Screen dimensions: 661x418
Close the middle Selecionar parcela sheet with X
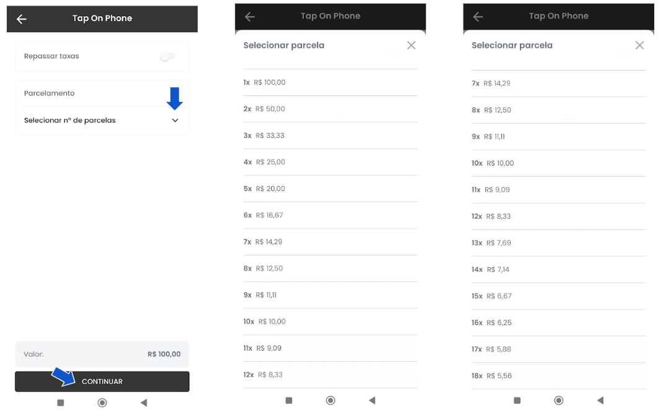pos(412,45)
